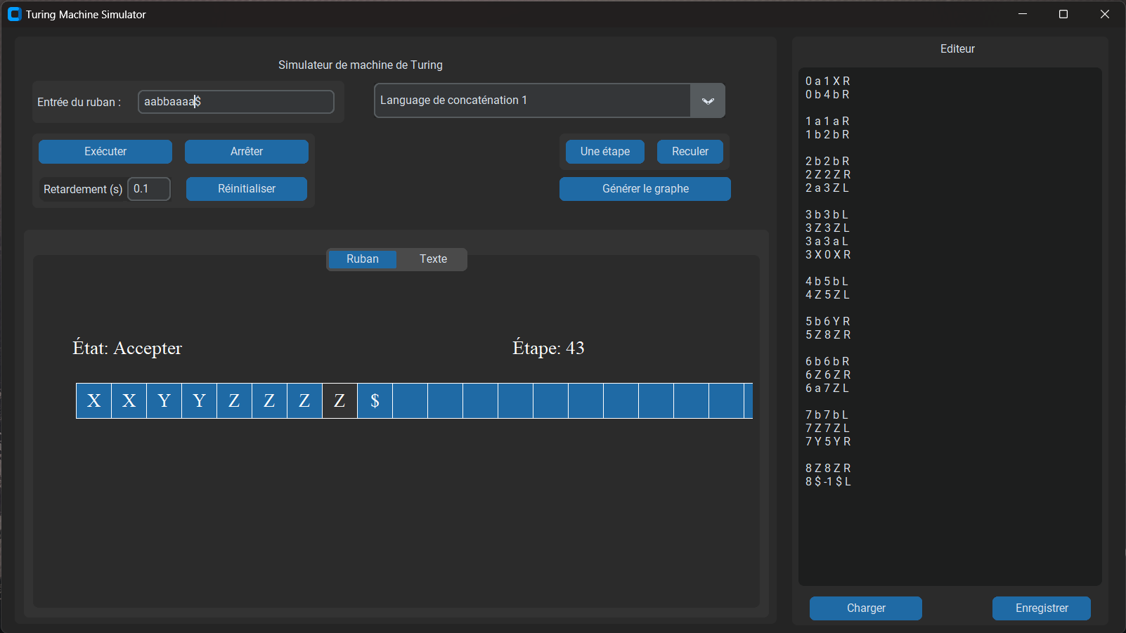
Task: Click the $ tape cell
Action: click(375, 401)
